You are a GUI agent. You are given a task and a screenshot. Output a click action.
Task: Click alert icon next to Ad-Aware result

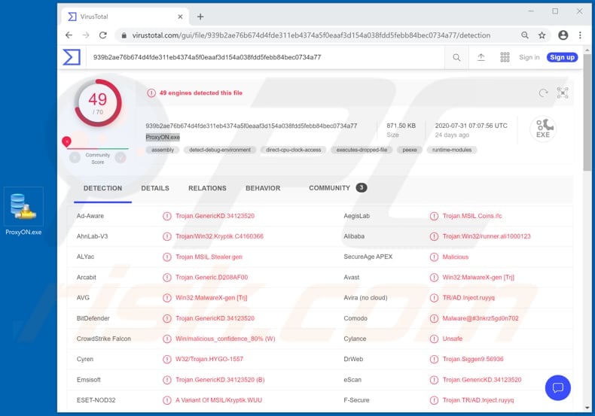[167, 216]
